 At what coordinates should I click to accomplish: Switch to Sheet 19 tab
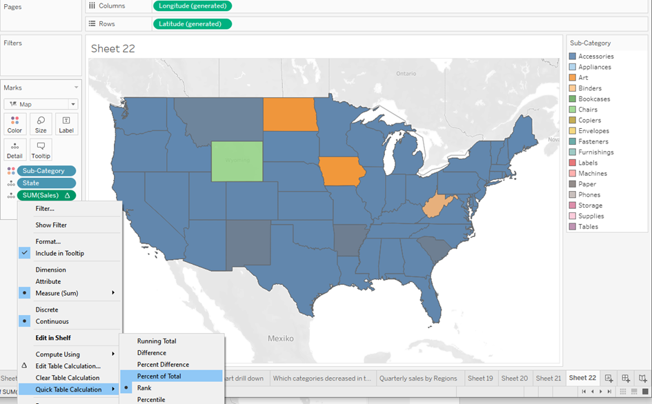click(480, 378)
